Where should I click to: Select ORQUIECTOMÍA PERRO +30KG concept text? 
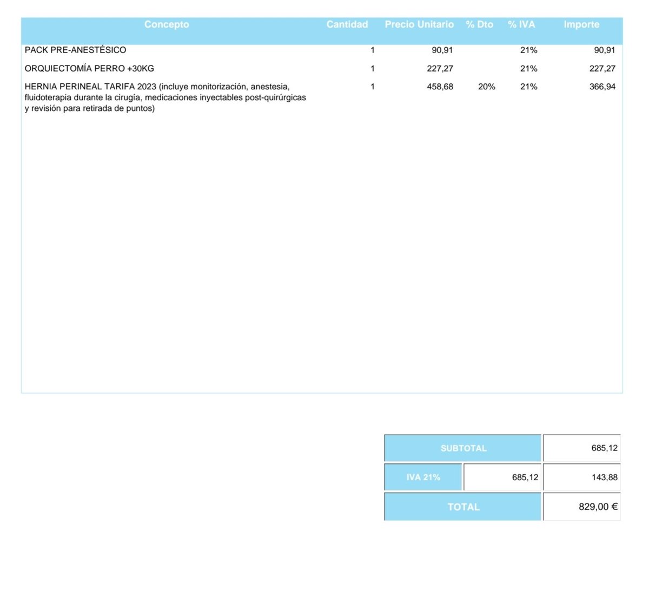pyautogui.click(x=89, y=69)
